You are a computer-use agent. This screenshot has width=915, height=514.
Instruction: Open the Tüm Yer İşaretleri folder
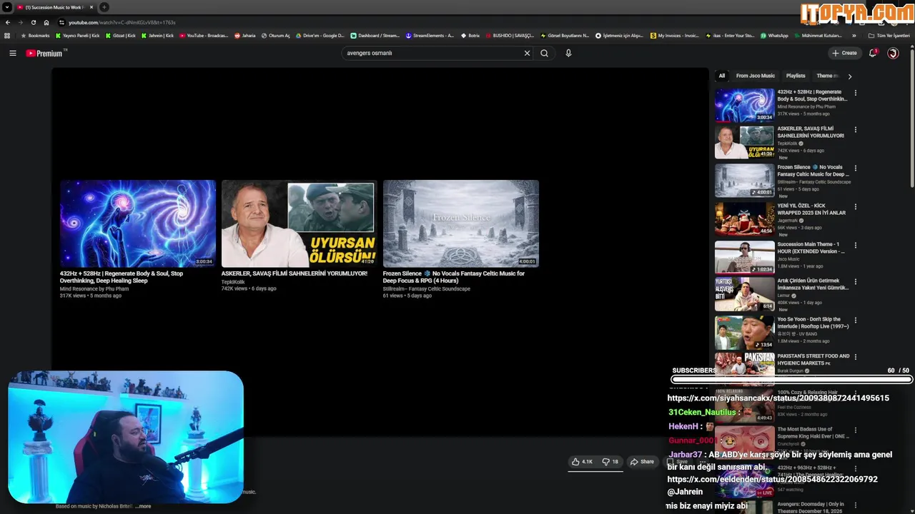[x=889, y=36]
